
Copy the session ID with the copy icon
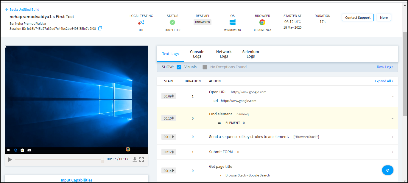pyautogui.click(x=100, y=28)
